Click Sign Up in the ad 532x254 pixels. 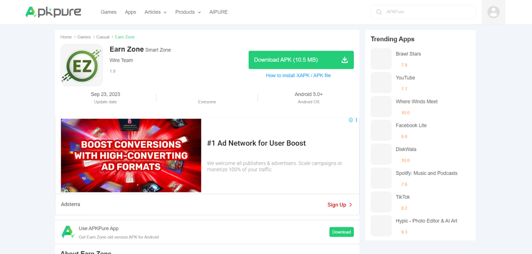click(x=340, y=205)
